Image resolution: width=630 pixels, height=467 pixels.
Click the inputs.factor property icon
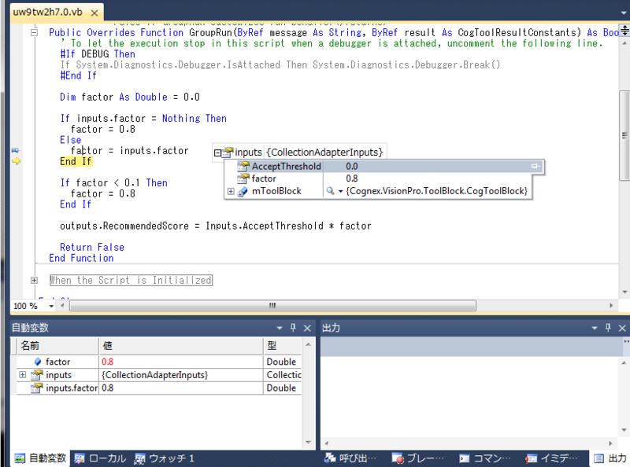pyautogui.click(x=37, y=388)
